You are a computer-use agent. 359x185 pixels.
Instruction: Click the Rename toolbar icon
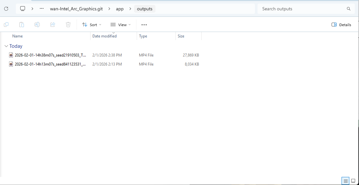[37, 25]
